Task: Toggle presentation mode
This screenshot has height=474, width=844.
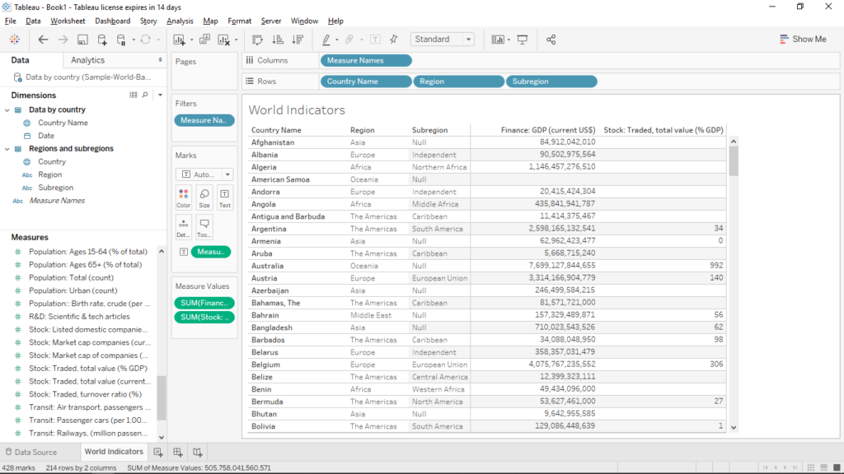Action: click(x=522, y=39)
